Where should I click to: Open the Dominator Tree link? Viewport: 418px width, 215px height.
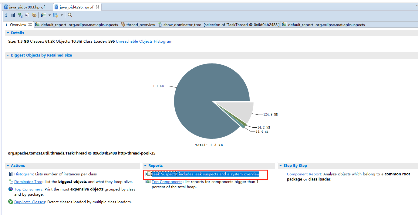pos(28,182)
